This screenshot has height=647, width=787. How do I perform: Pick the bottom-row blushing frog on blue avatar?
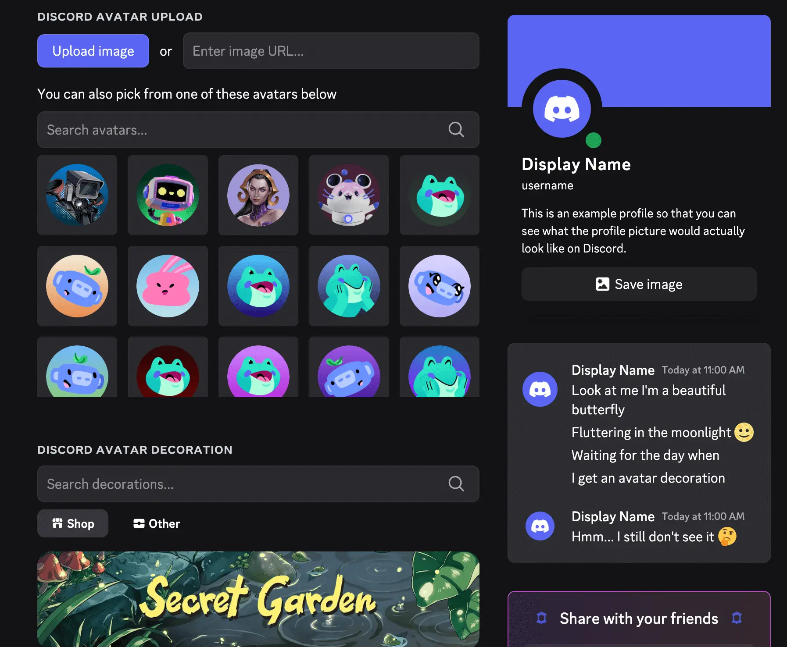pos(440,367)
